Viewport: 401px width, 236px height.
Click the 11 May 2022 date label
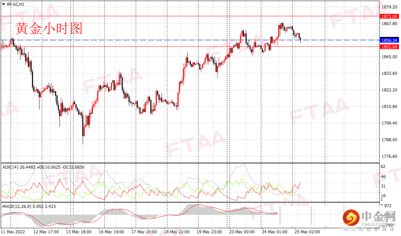tap(13, 232)
